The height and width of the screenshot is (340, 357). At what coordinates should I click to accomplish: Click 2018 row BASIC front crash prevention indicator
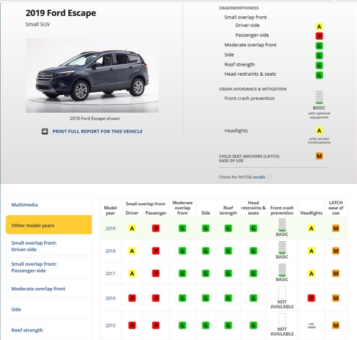pyautogui.click(x=282, y=250)
